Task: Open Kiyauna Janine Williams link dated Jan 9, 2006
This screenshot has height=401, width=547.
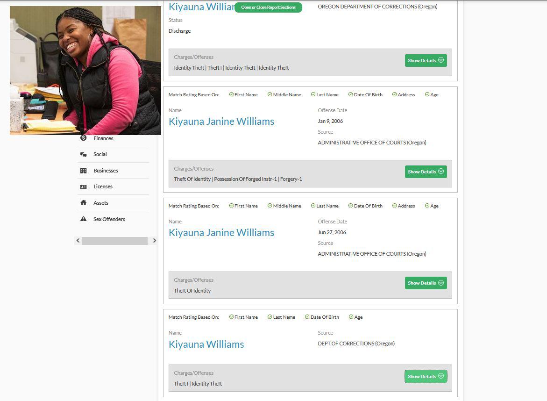Action: coord(221,122)
